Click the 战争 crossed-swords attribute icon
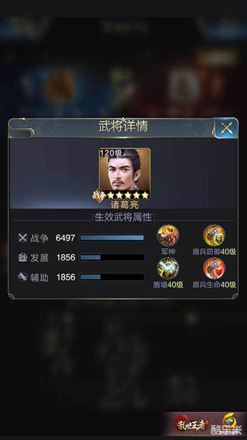 coord(23,238)
